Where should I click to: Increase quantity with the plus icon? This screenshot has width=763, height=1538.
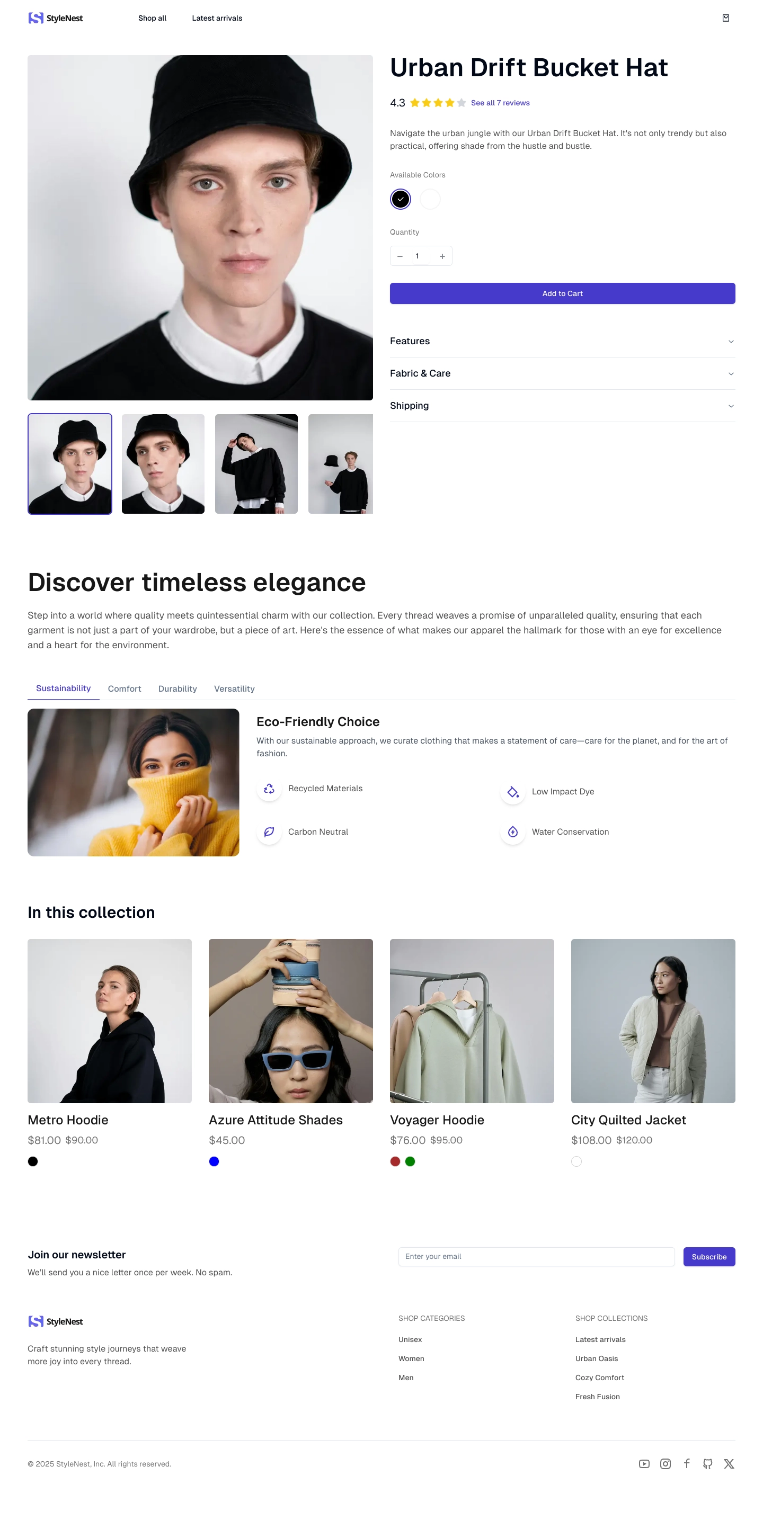tap(441, 256)
